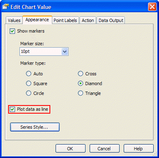The height and width of the screenshot is (158, 159).
Task: Uncheck Plot data as line
Action: tap(13, 109)
